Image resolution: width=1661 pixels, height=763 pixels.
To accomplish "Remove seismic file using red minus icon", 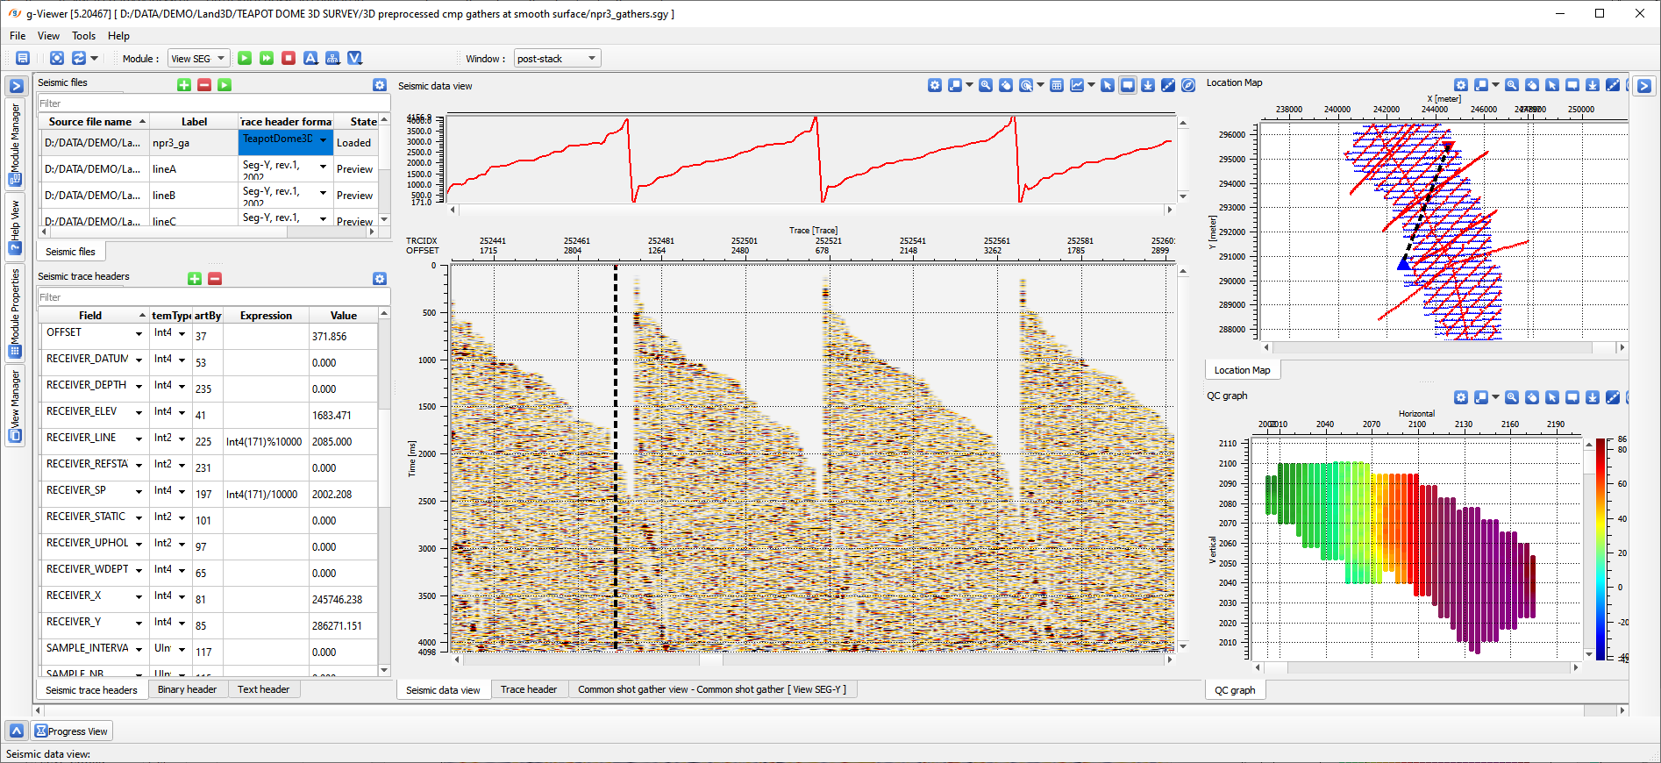I will point(204,85).
